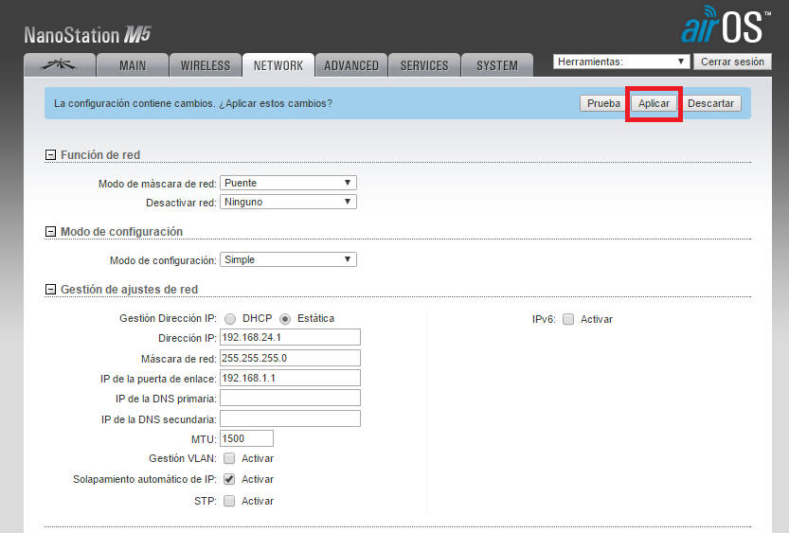Click the IP de la puerta de enlace field
The height and width of the screenshot is (533, 789).
(x=291, y=378)
